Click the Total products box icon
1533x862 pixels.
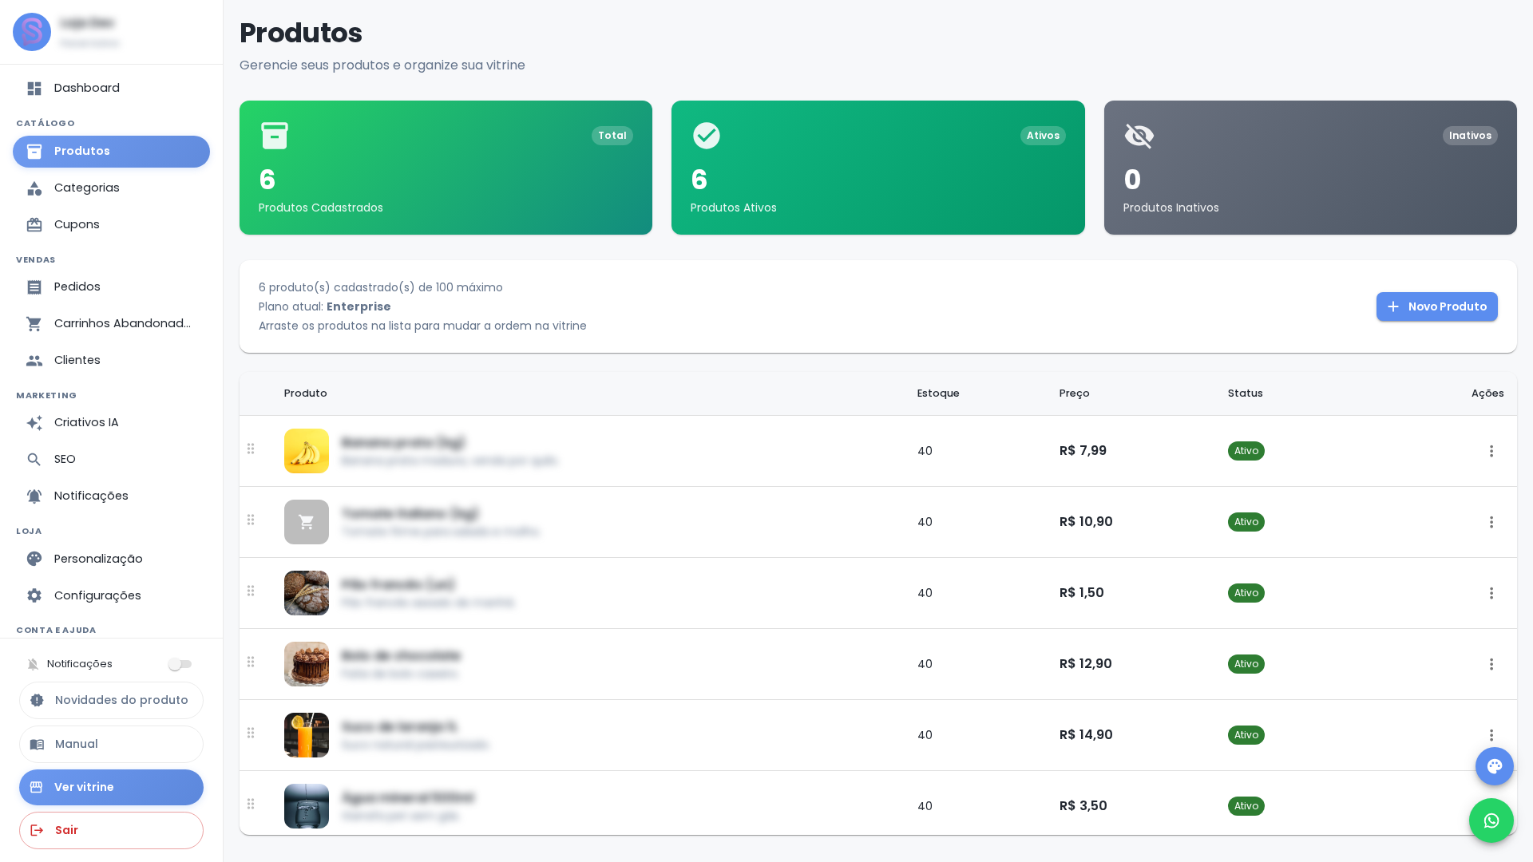[x=274, y=136]
